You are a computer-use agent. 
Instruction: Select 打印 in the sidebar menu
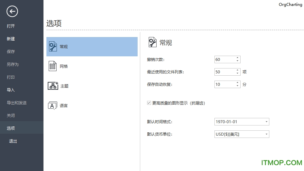11,77
